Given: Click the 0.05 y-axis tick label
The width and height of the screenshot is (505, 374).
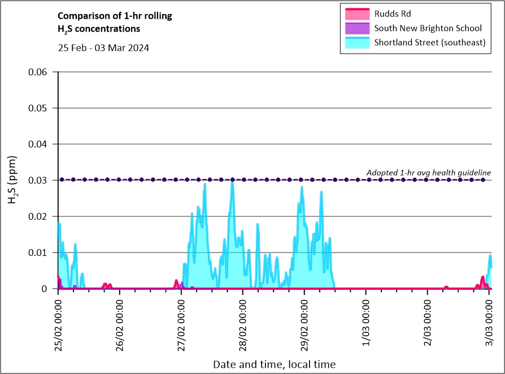Looking at the screenshot, I should point(39,108).
